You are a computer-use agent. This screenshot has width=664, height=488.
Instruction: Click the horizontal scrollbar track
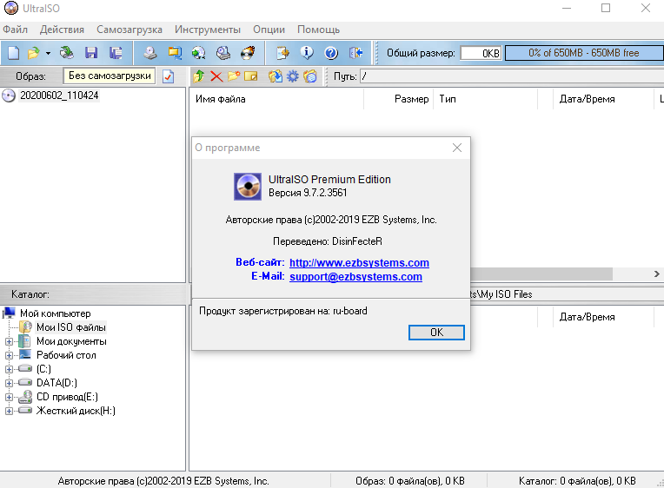631,274
